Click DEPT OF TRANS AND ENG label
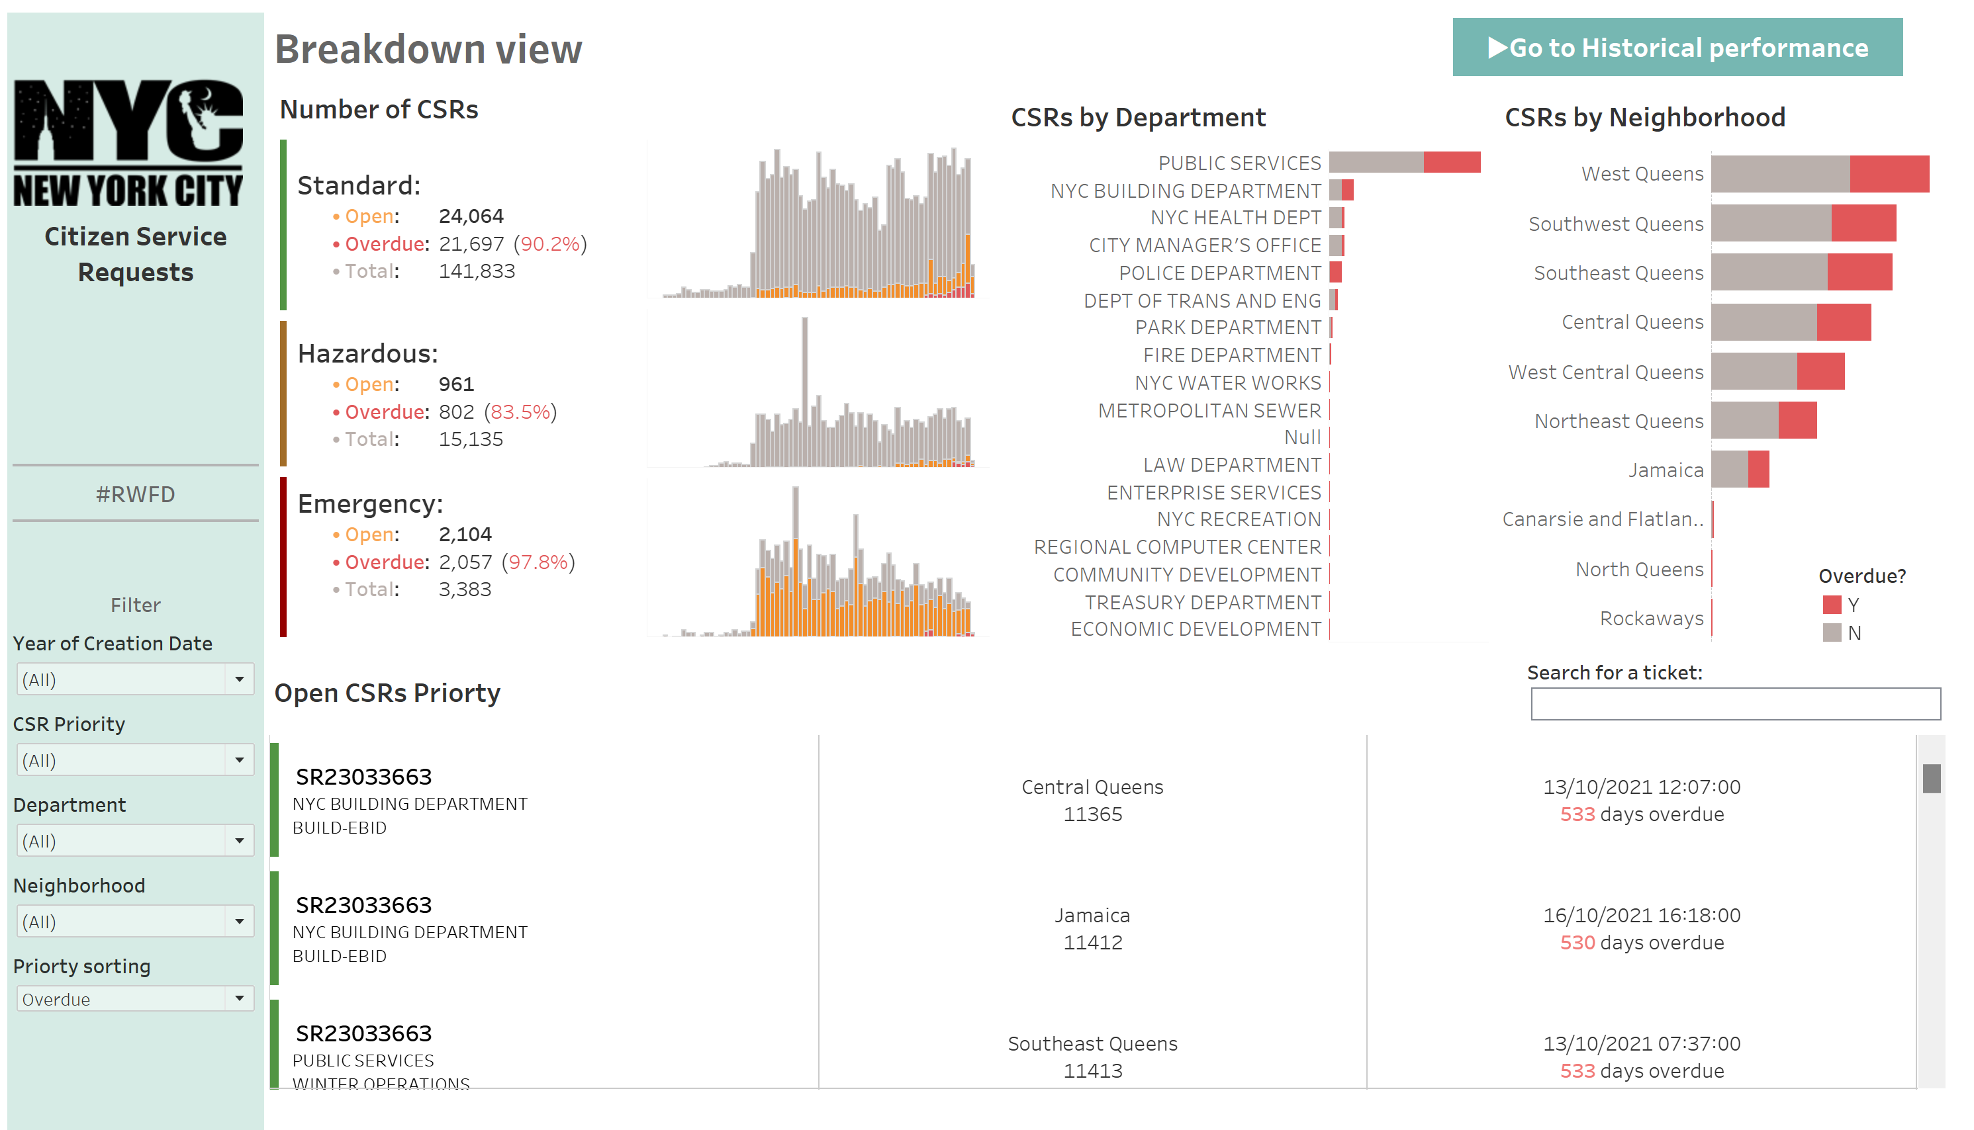 (1202, 300)
